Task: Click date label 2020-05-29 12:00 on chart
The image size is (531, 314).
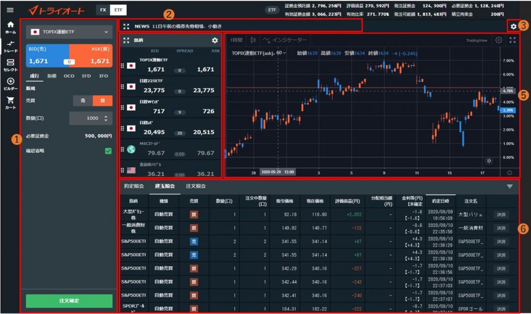Action: (x=278, y=172)
